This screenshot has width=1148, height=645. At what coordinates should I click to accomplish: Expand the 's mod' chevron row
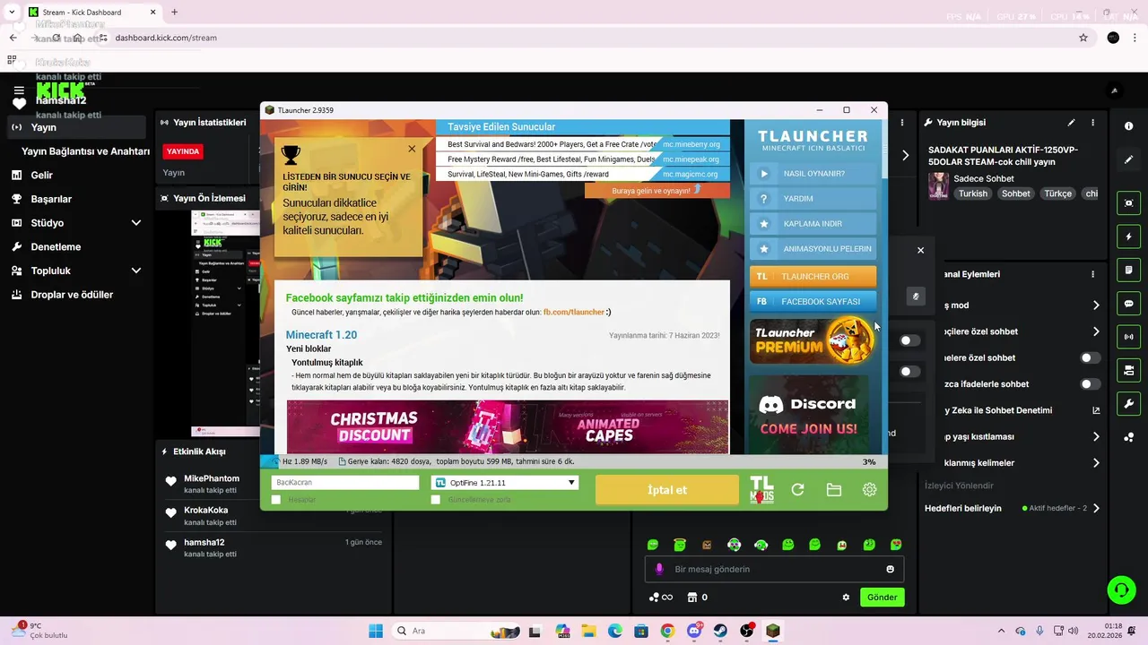(1096, 305)
